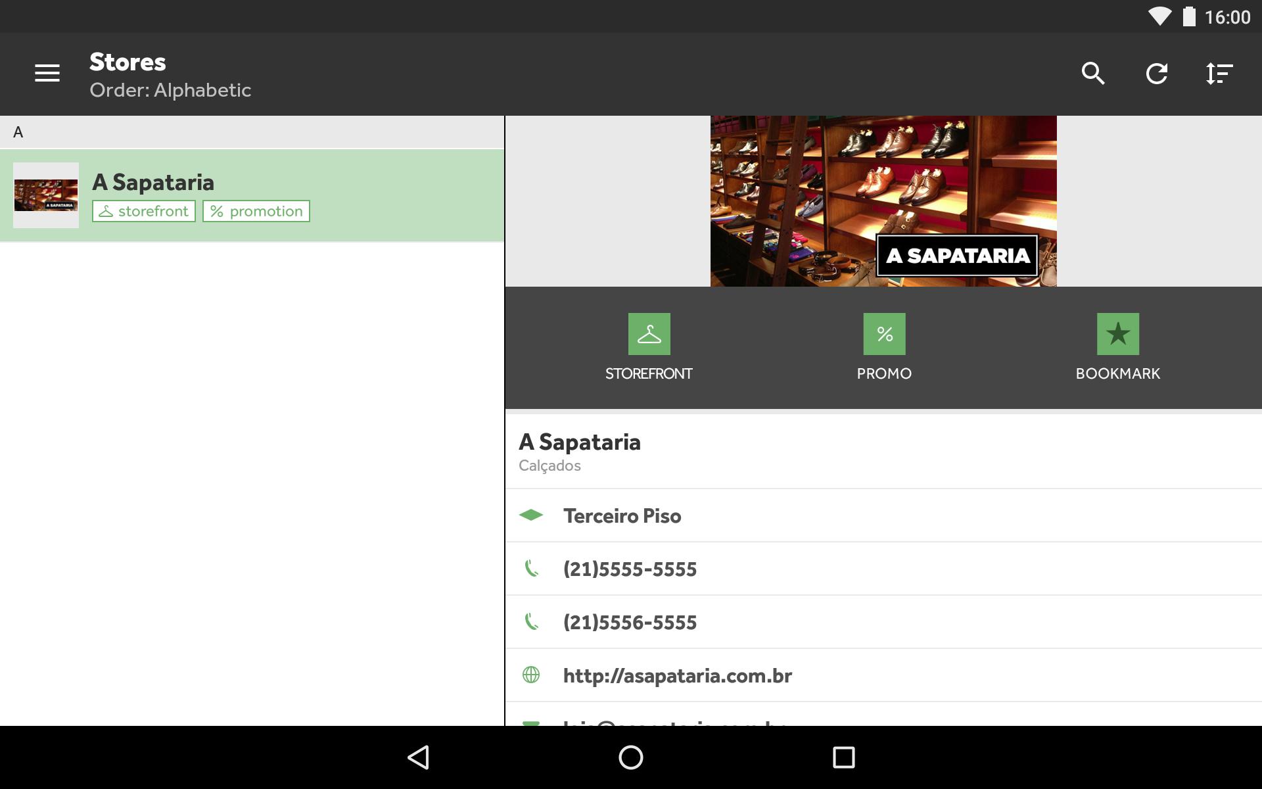Select the Terceiro Piso floor text

622,516
